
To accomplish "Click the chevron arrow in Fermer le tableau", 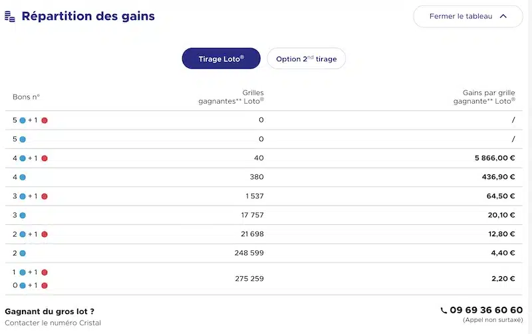I will coord(503,16).
